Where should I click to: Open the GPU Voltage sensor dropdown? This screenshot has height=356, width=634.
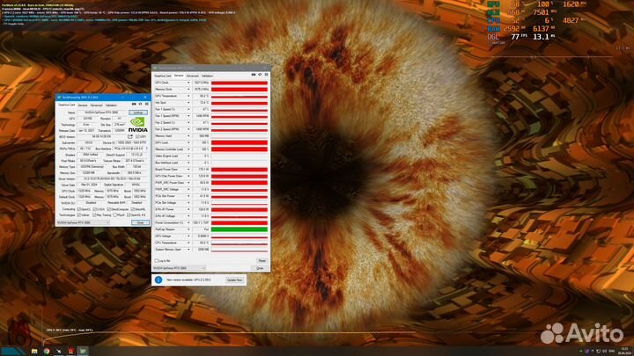(188, 236)
